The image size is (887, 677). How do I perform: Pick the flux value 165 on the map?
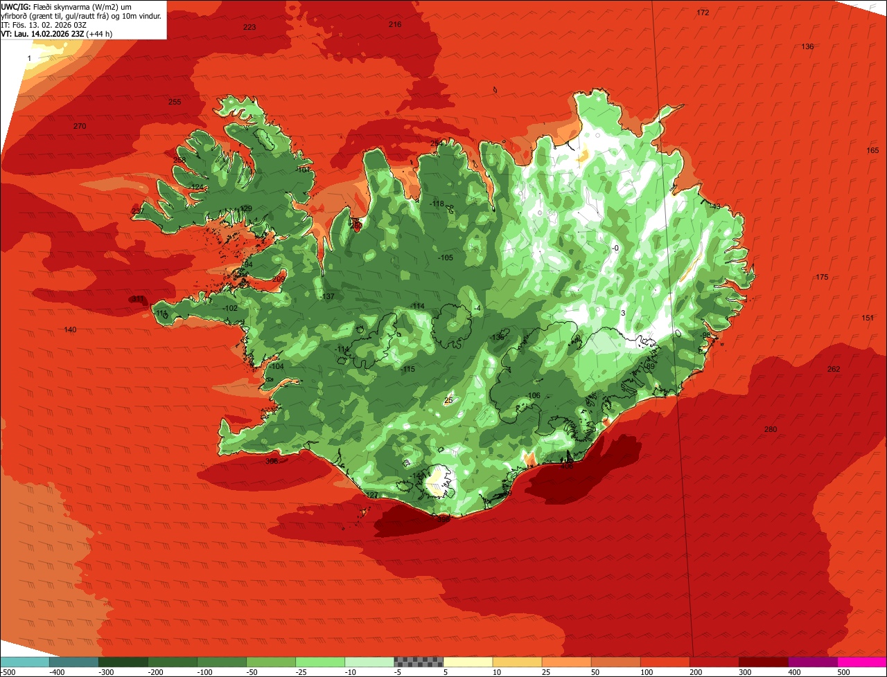click(872, 150)
